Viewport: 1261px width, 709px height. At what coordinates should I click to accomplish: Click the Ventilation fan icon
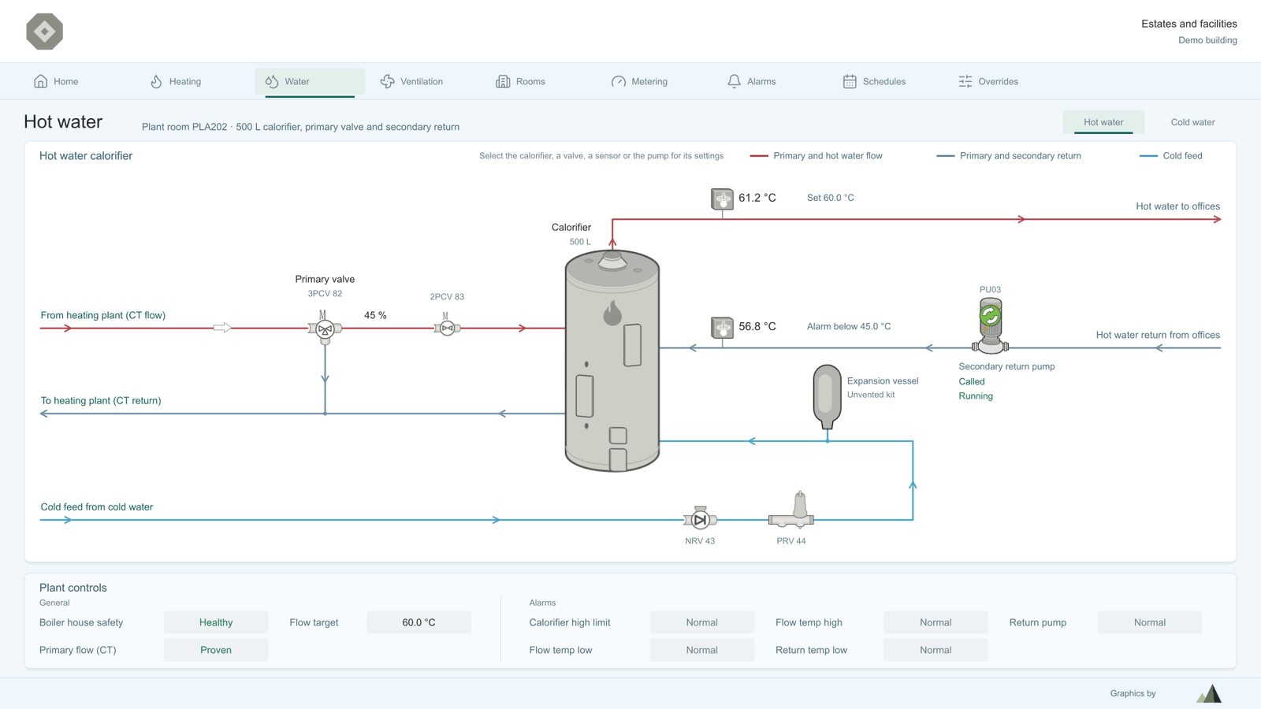point(387,81)
